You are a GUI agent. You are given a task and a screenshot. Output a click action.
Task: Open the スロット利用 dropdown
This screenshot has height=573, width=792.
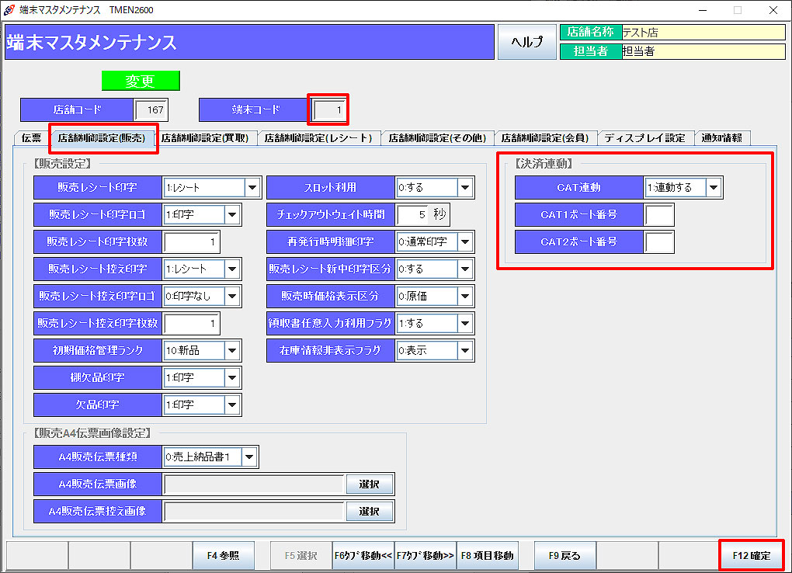[x=464, y=187]
